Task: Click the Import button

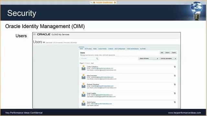Action: point(168,53)
